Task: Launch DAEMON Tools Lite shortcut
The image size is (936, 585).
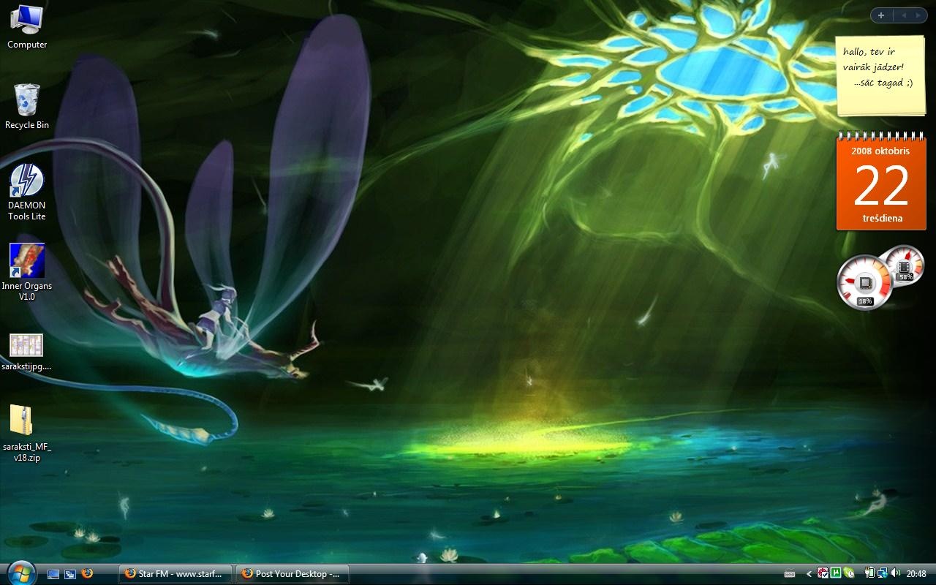Action: point(27,192)
